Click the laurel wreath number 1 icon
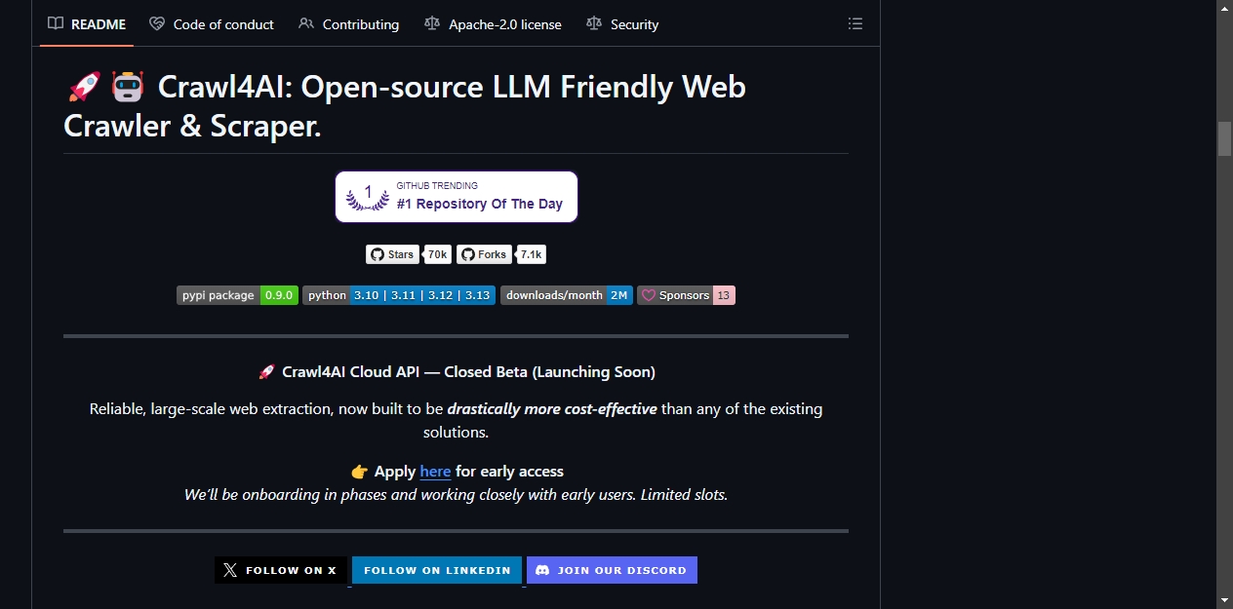Screen dimensions: 1233x609 [x=368, y=197]
